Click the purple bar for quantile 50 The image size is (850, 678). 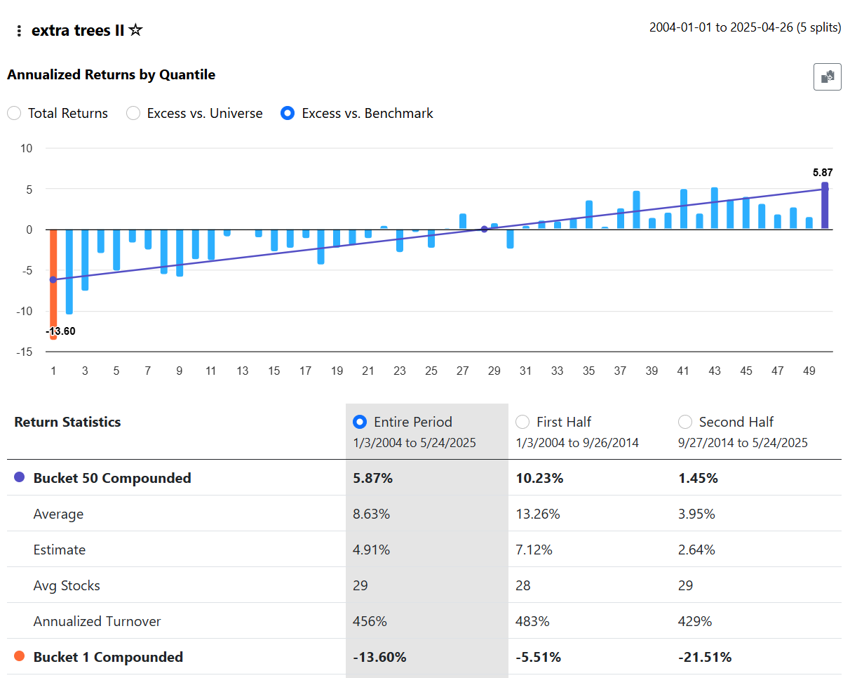[x=825, y=206]
